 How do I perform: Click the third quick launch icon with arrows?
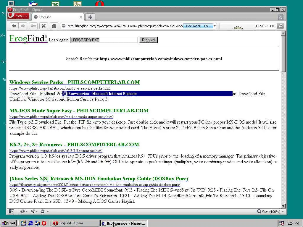pos(37,223)
